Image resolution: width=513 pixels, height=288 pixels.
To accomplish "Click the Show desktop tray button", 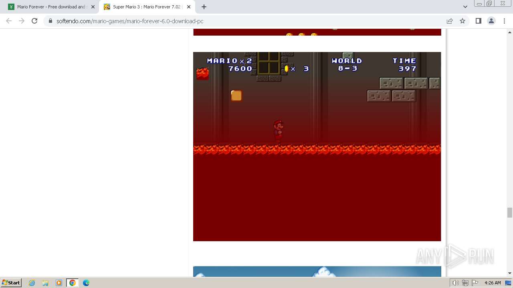I will click(x=509, y=283).
